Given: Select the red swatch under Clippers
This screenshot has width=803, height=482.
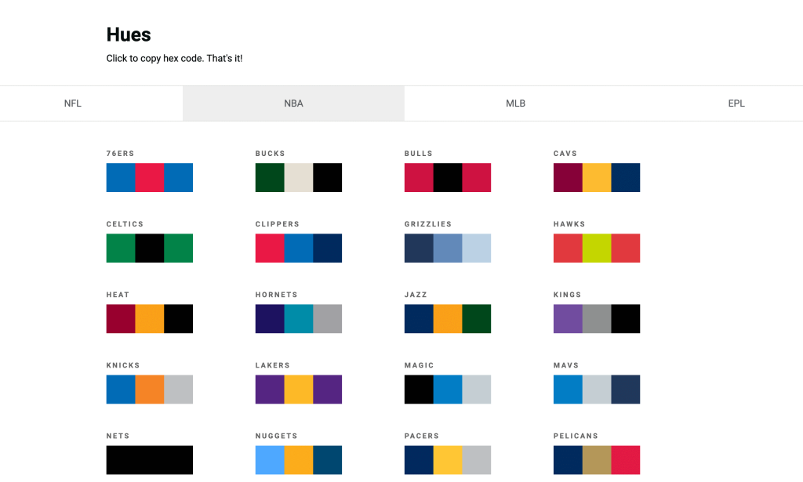Looking at the screenshot, I should click(x=270, y=248).
